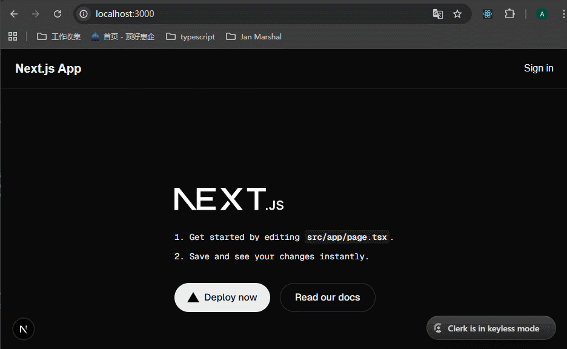
Task: View site information icon in address bar
Action: (84, 14)
